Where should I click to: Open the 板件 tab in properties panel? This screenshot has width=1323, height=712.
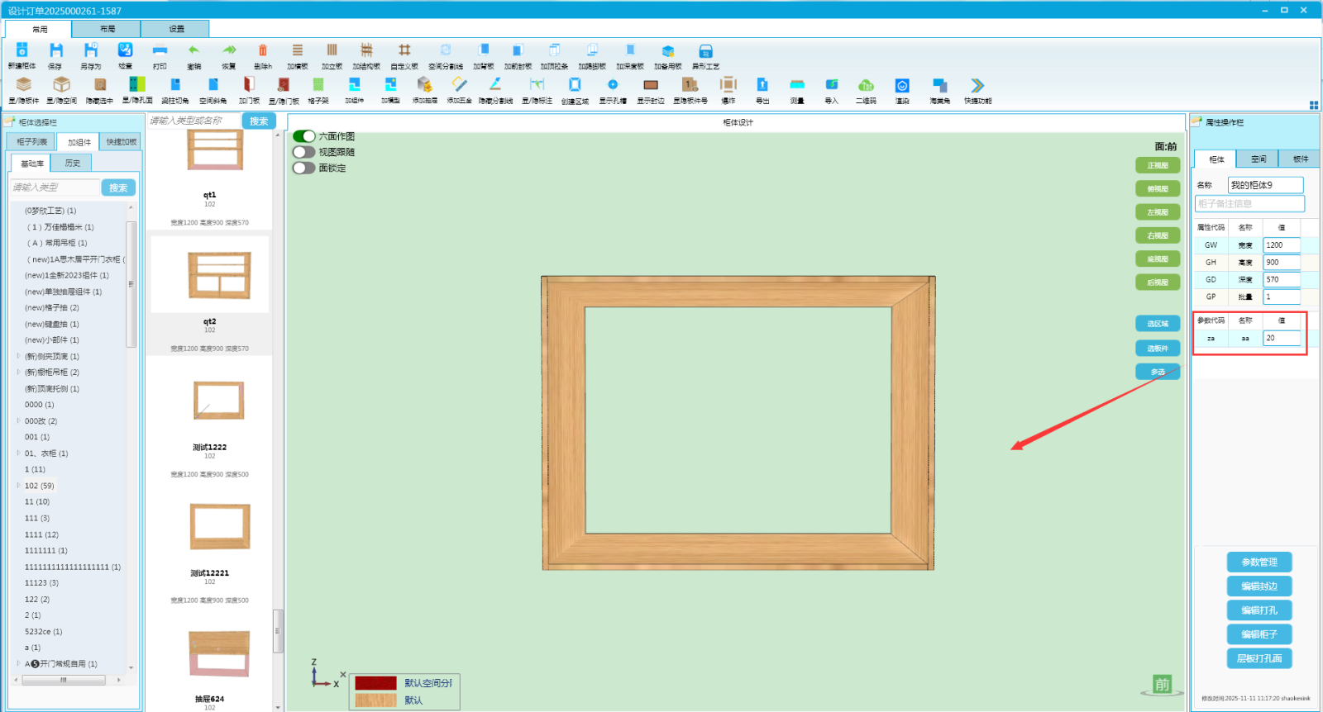[1300, 159]
